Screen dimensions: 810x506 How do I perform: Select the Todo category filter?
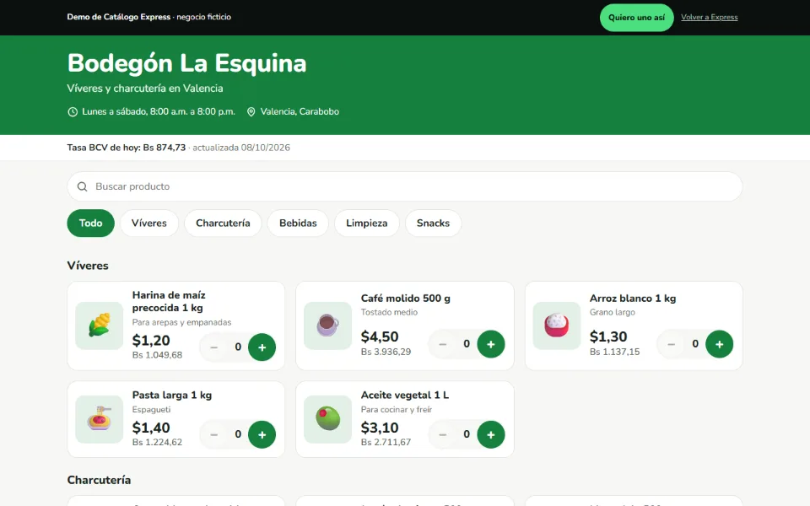point(90,223)
